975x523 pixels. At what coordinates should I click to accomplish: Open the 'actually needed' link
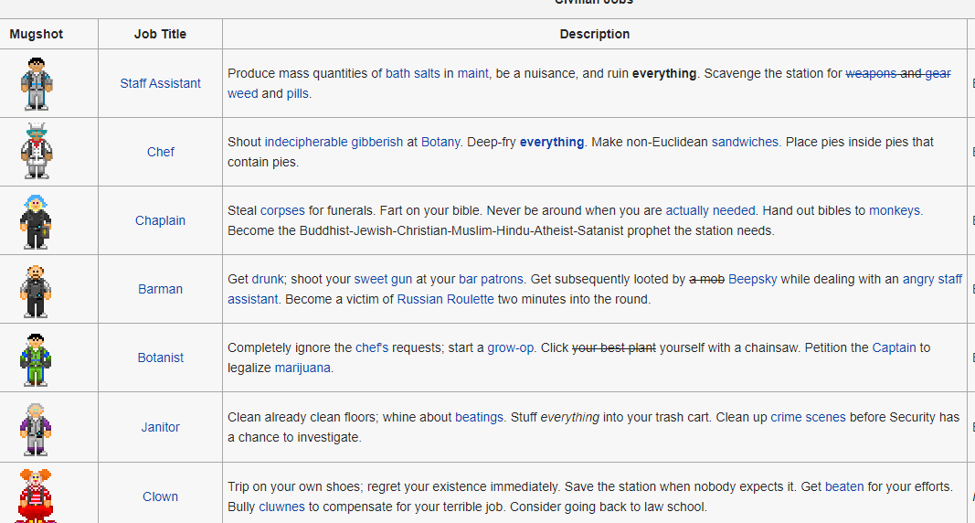pos(710,210)
